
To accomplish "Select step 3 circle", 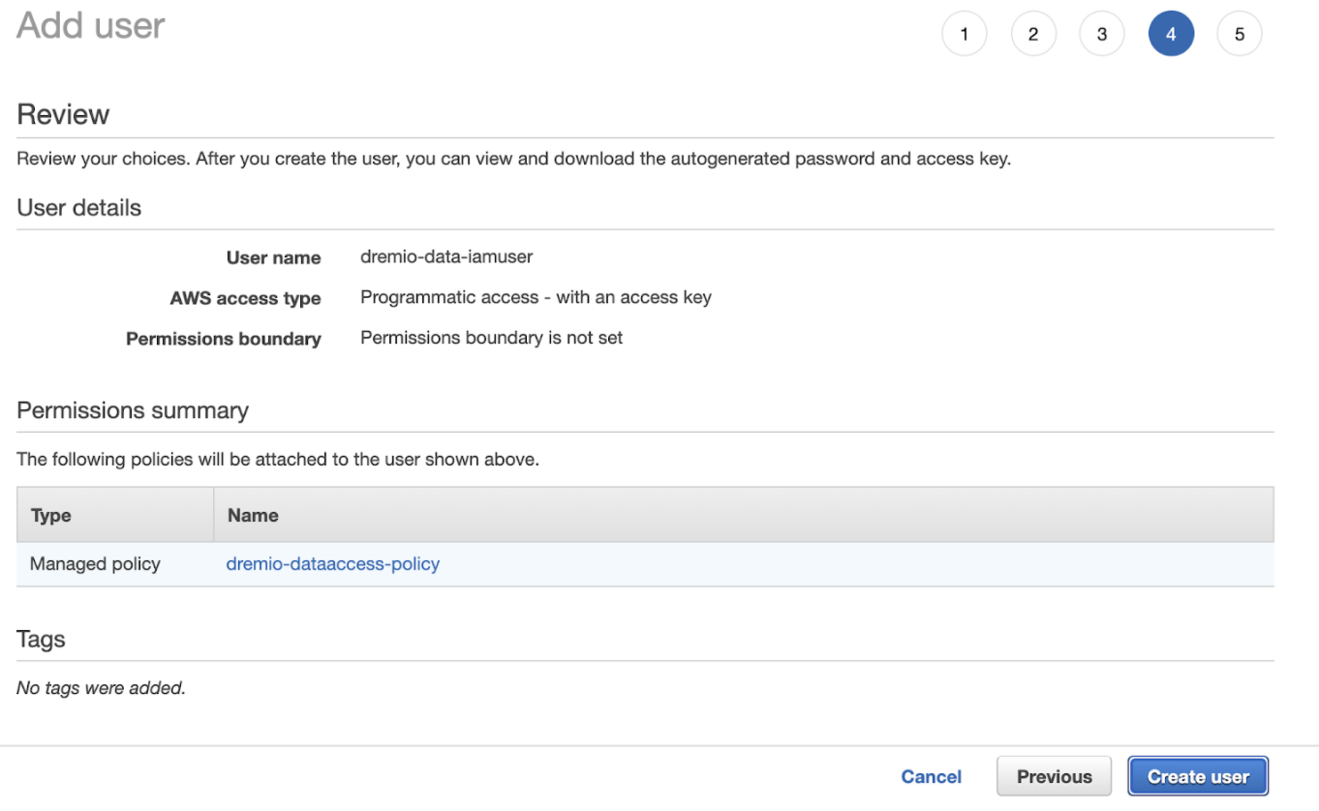I will pos(1102,34).
